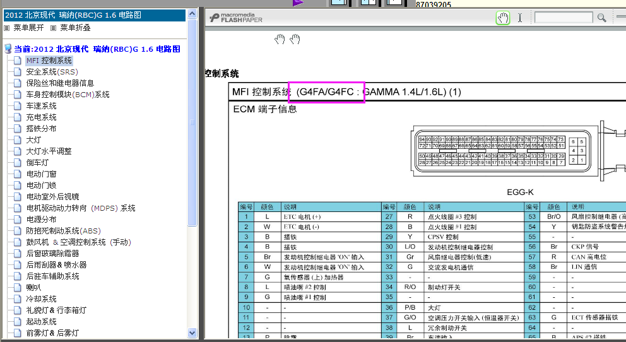
Task: Click the sidebar scrollbar down arrow
Action: pyautogui.click(x=192, y=333)
